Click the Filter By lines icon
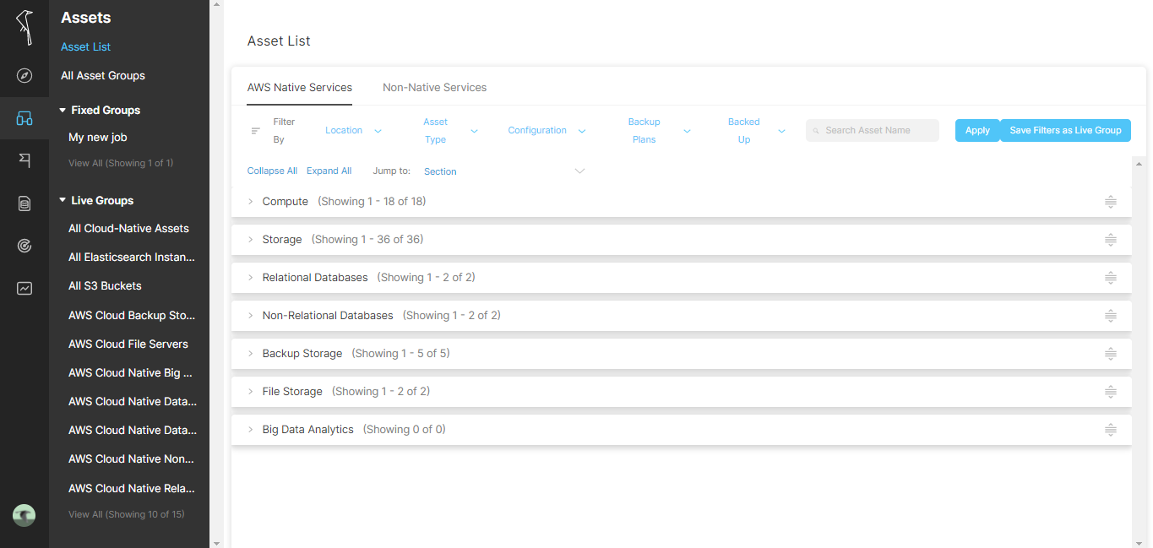 click(256, 131)
